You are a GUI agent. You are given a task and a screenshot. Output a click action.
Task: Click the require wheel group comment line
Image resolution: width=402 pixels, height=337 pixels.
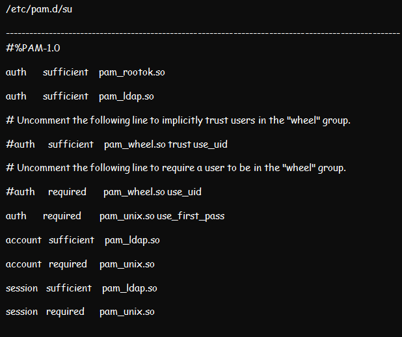coord(176,168)
